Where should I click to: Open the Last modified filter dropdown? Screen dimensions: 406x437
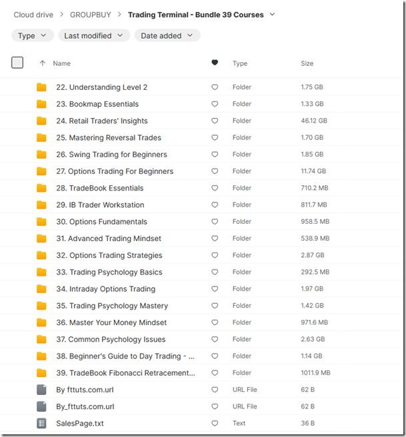[94, 35]
